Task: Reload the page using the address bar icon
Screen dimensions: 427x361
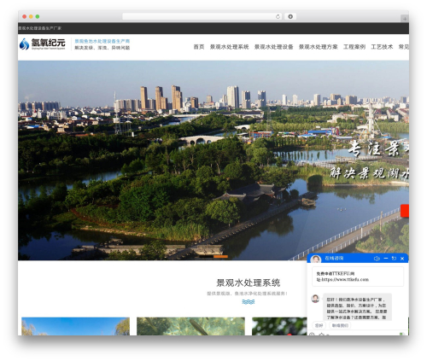Action: (x=278, y=16)
